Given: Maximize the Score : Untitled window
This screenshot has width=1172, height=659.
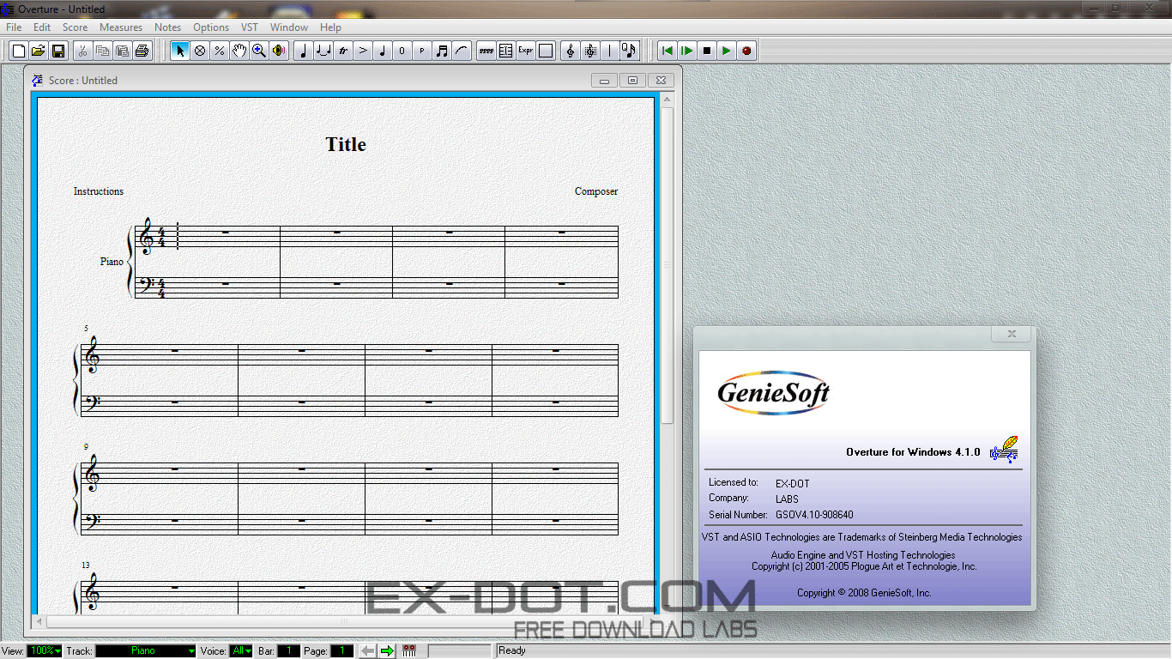Looking at the screenshot, I should [x=632, y=80].
